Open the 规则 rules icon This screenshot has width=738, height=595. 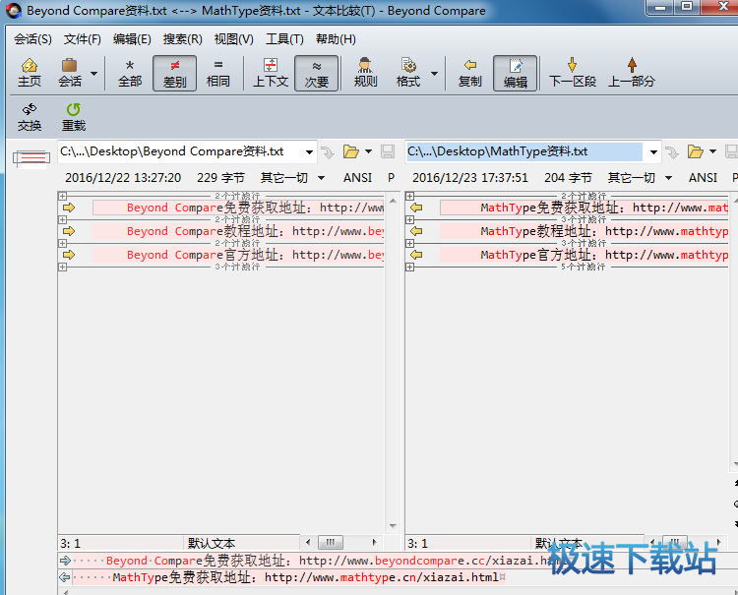pos(365,73)
